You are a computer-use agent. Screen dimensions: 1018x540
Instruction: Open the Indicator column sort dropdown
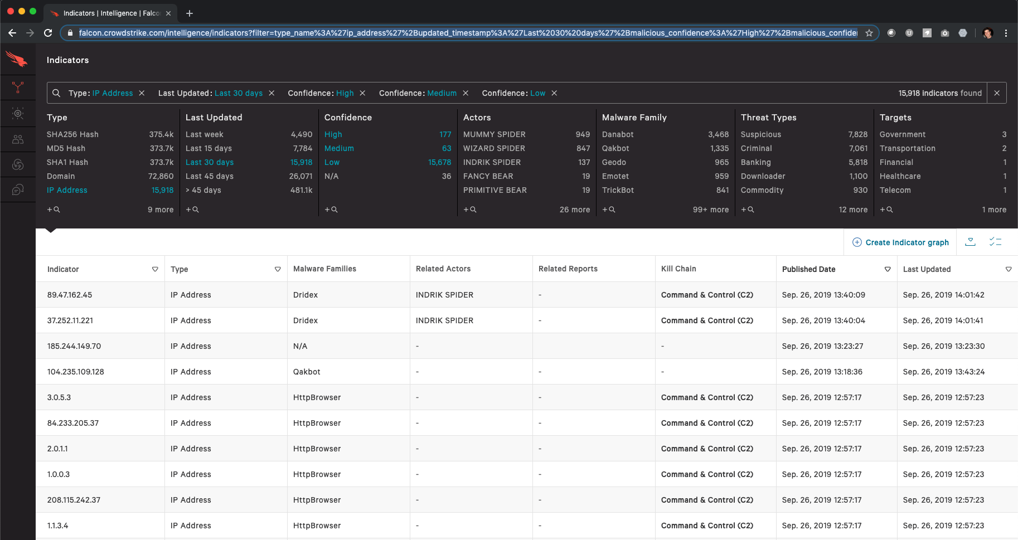tap(155, 269)
